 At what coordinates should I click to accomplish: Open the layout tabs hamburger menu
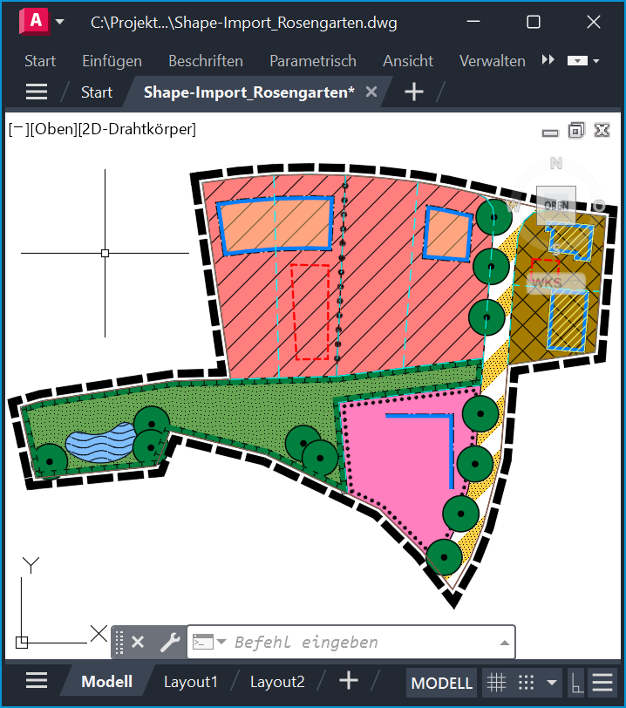coord(37,681)
